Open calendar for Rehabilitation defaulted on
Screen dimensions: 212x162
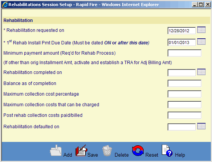[x=201, y=126]
